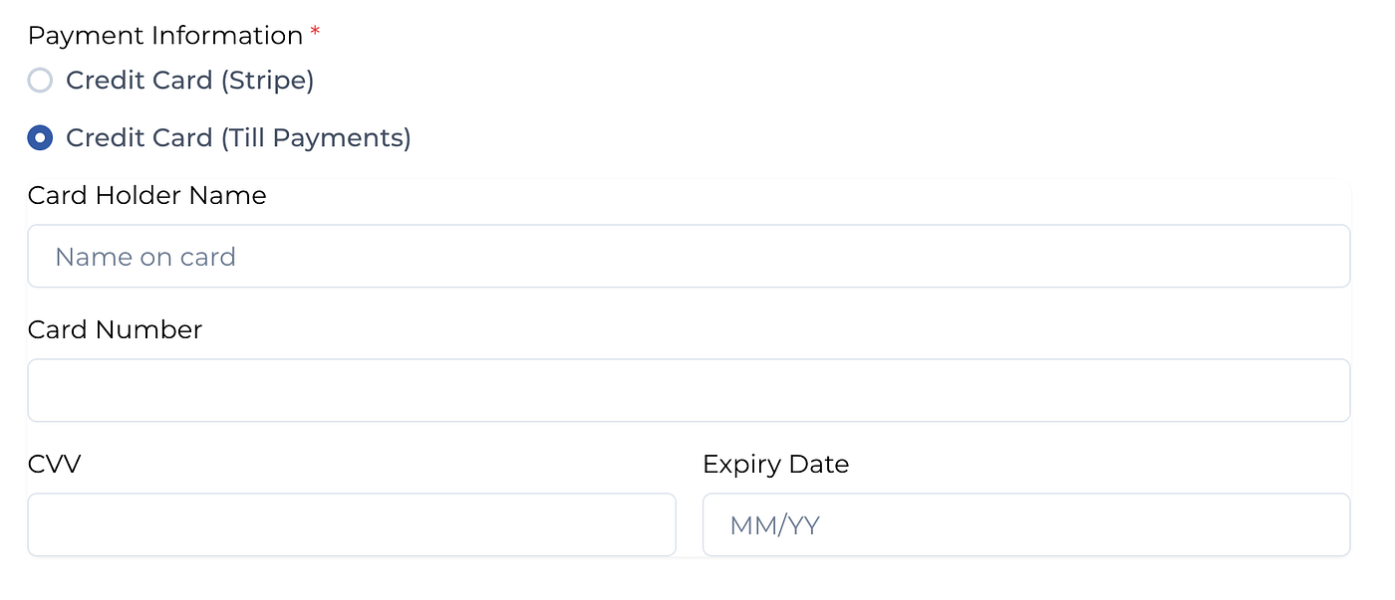This screenshot has height=600, width=1395.
Task: Activate the CVV input box
Action: [352, 524]
